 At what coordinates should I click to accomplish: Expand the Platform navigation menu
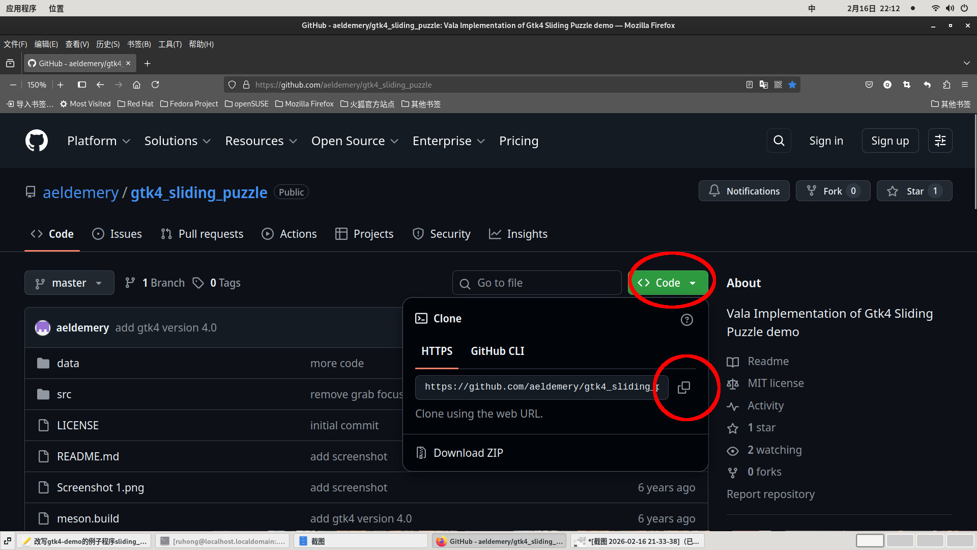click(x=99, y=141)
